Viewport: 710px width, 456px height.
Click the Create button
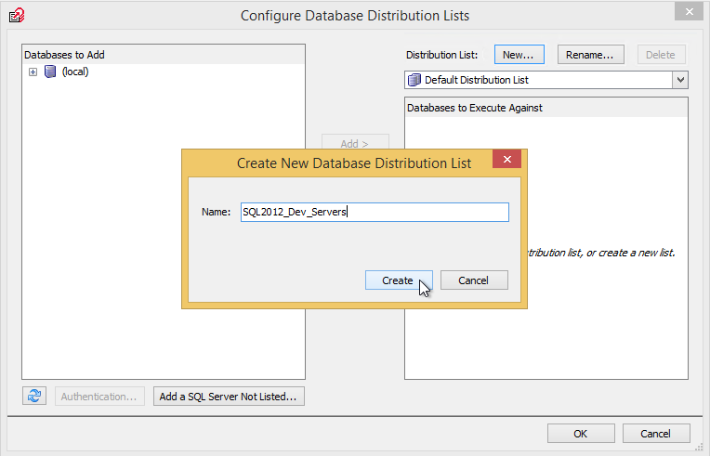coord(398,280)
